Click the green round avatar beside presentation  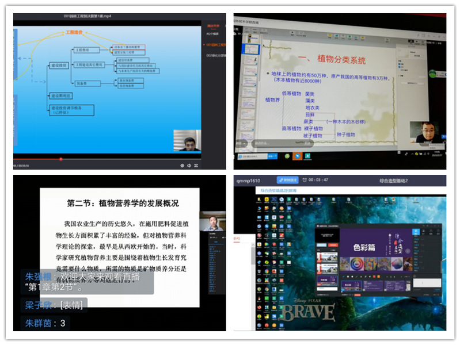[x=432, y=74]
